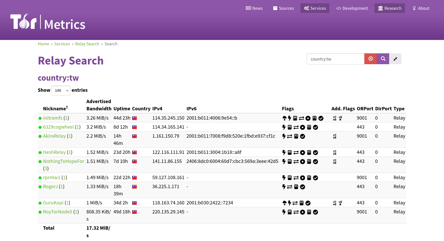Follow the Relay Search breadcrumb link
This screenshot has height=241, width=444.
tap(87, 44)
